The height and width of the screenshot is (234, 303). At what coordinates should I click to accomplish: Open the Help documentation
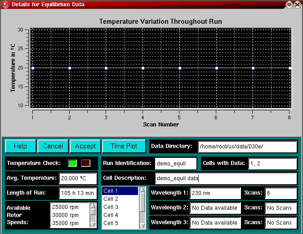(20, 146)
